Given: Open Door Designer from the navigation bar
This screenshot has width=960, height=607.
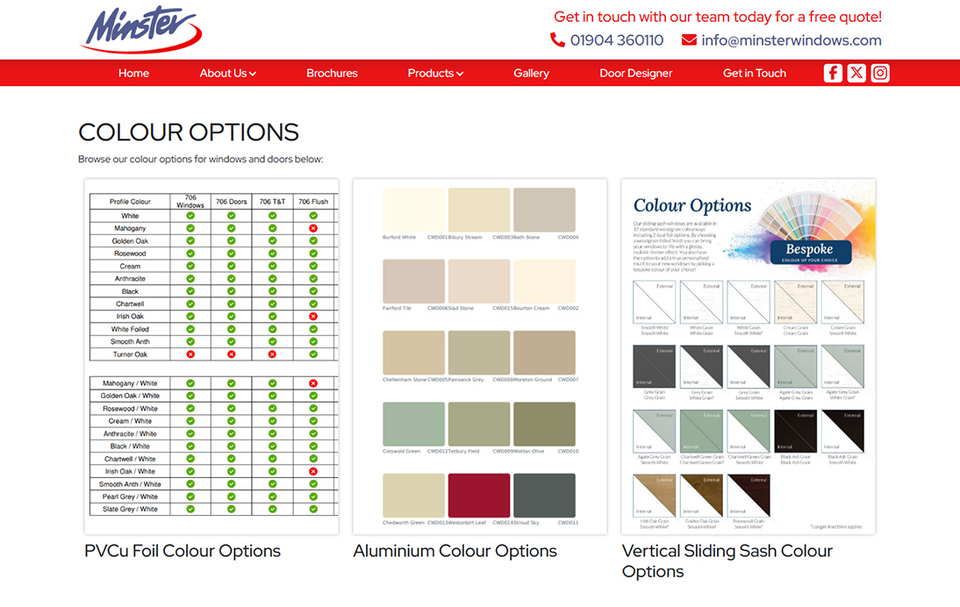Looking at the screenshot, I should (635, 73).
